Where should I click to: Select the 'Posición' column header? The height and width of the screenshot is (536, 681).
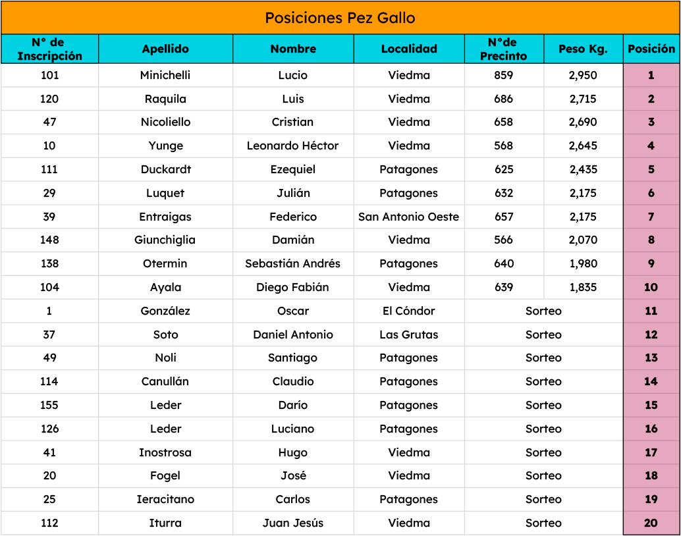[651, 49]
